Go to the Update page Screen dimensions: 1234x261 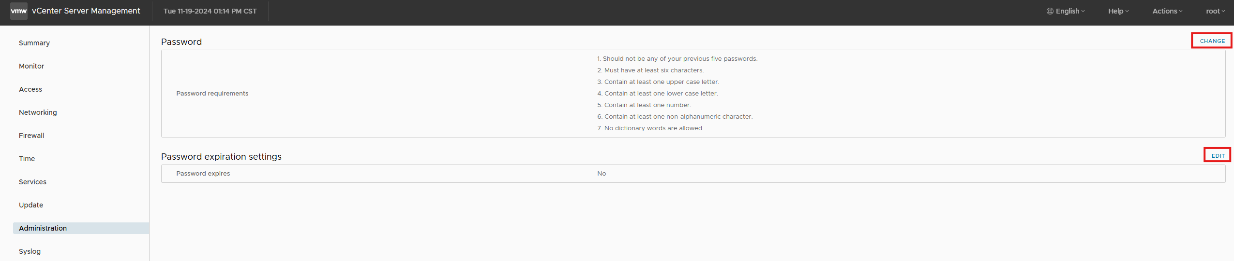31,205
